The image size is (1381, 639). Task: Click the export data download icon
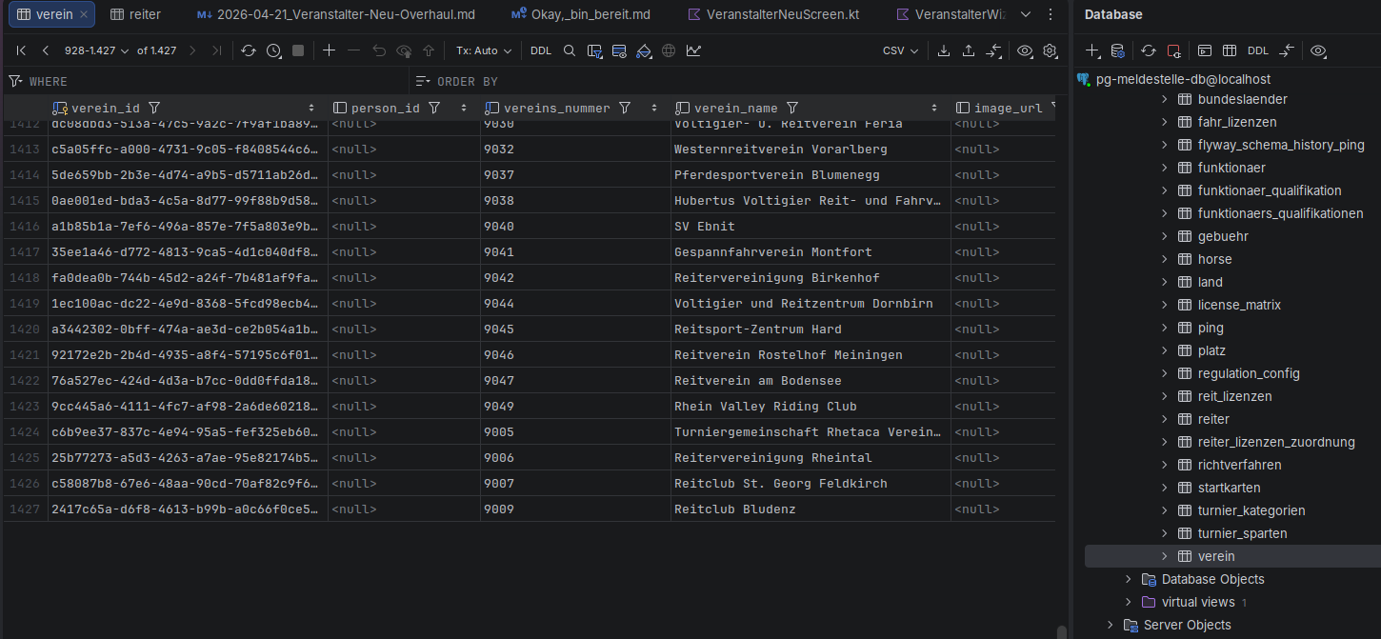point(944,50)
